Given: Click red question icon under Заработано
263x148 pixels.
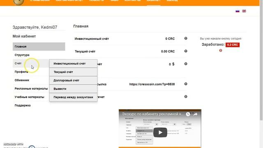Looking at the screenshot, I should 221,51.
